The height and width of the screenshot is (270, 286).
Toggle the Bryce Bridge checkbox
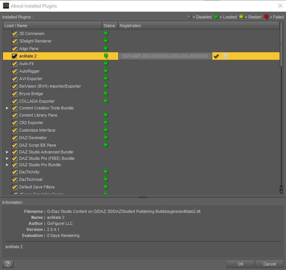(14, 94)
